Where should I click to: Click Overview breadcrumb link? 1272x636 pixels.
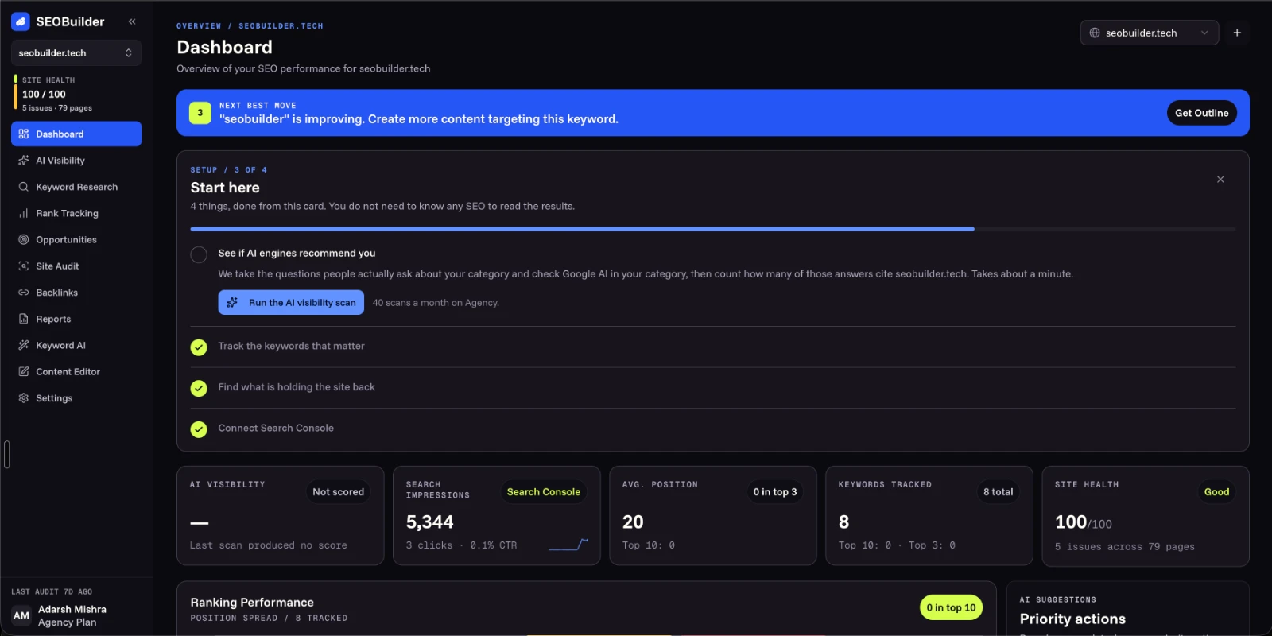199,26
